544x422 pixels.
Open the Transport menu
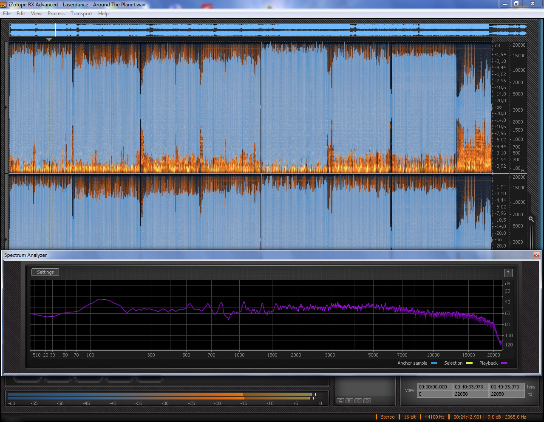[x=81, y=14]
